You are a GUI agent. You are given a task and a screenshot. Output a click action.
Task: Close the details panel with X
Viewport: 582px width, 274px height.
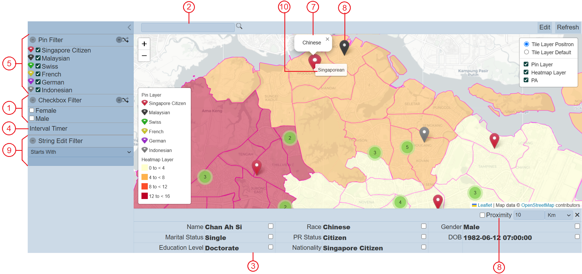click(x=577, y=215)
